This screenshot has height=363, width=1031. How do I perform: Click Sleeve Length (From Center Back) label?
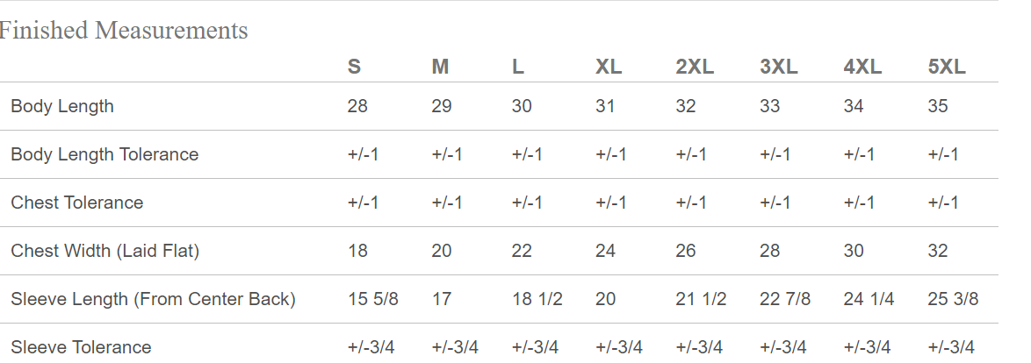pyautogui.click(x=153, y=299)
